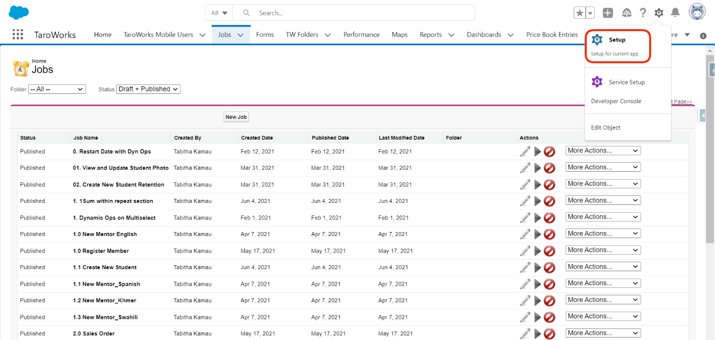This screenshot has width=715, height=340.
Task: Click the Home breadcrumb link
Action: [x=39, y=61]
